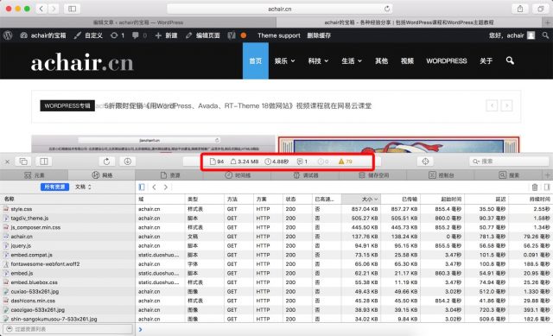Screen dimensions: 553x336
Task: Toggle network detail sidebar icon
Action: 547,187
